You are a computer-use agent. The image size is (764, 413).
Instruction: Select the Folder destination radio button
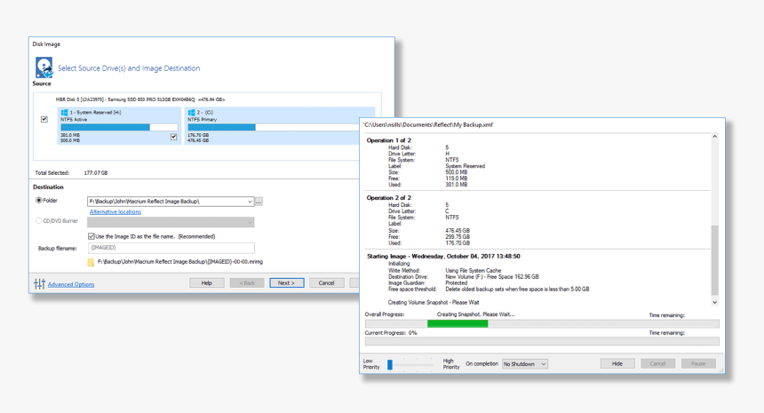pos(39,201)
